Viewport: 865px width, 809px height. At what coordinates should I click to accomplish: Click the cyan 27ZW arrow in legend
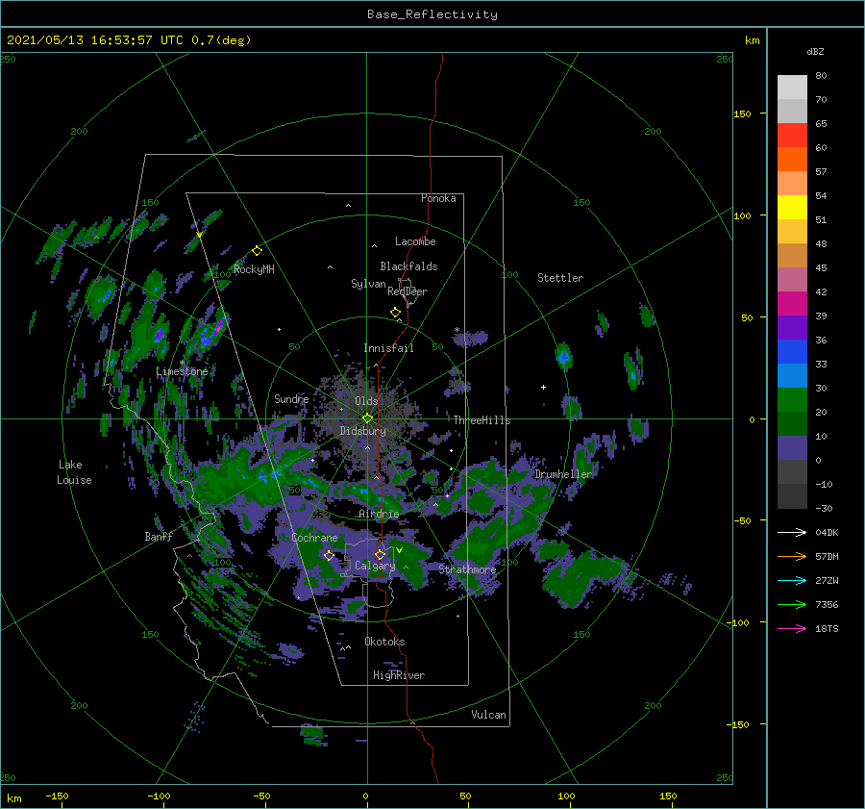[x=792, y=580]
